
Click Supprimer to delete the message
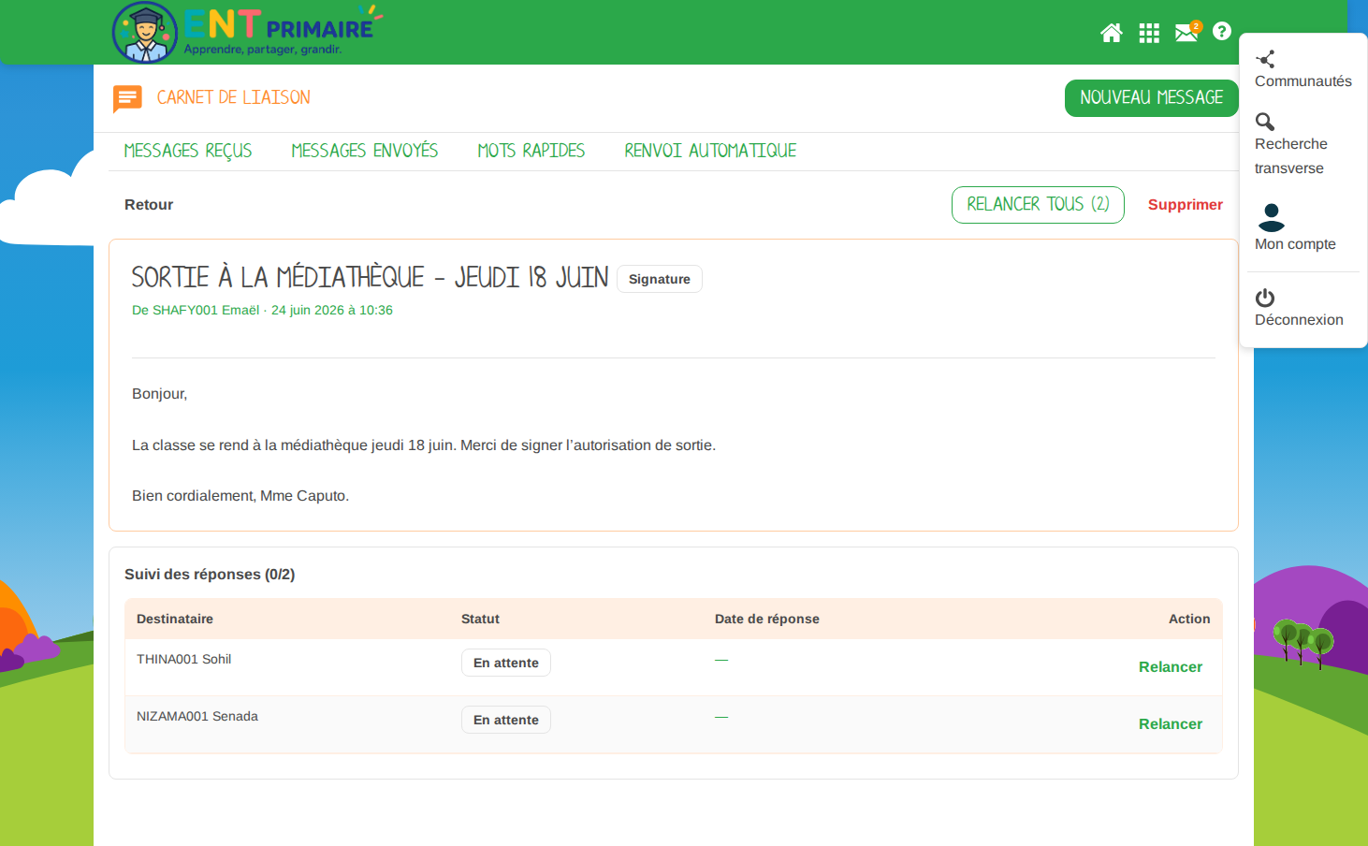tap(1186, 205)
